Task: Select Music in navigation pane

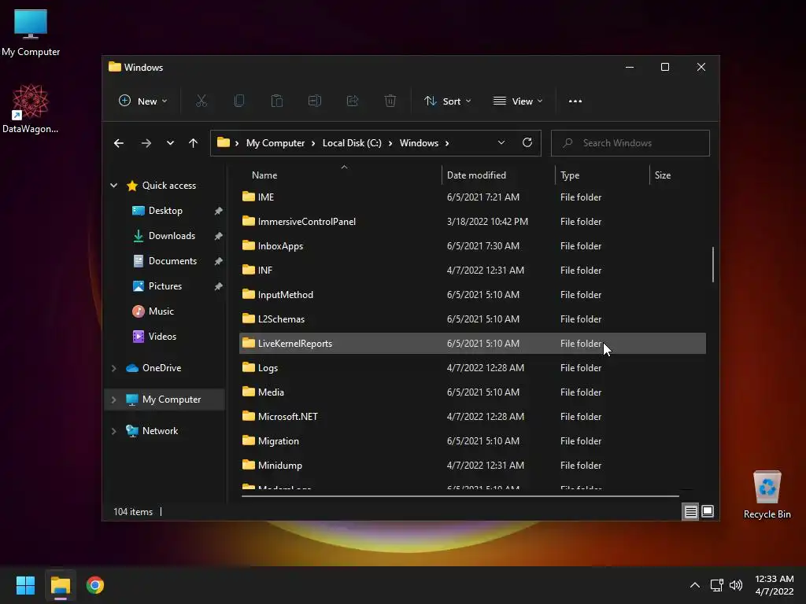Action: coord(161,311)
